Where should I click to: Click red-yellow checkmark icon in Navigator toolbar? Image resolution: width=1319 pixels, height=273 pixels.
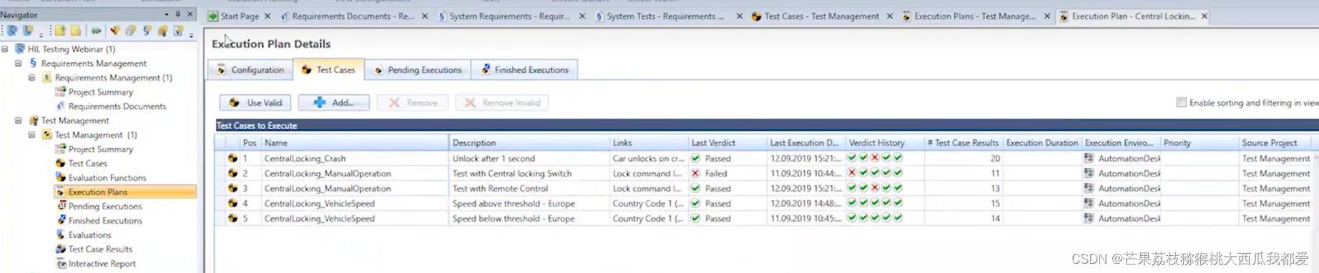click(114, 31)
